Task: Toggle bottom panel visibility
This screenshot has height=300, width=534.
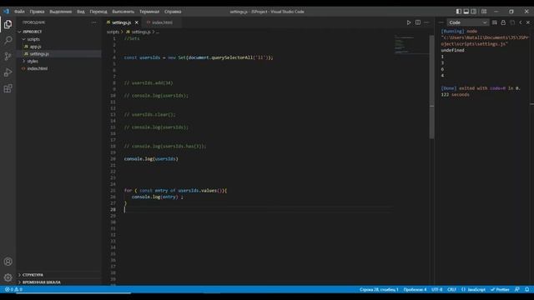Action: pos(466,11)
